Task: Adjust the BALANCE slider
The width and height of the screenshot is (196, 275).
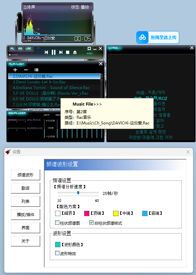Action: (x=16, y=120)
